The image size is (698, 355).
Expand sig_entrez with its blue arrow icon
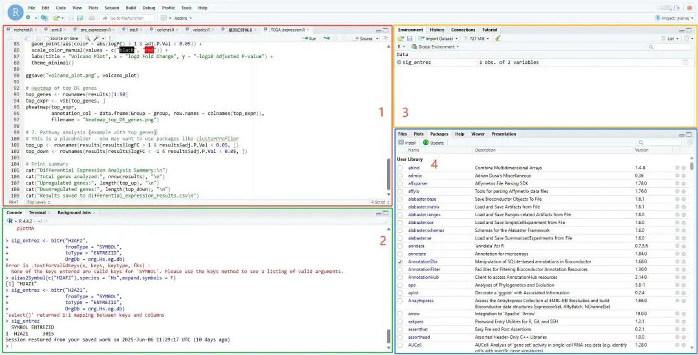point(399,62)
